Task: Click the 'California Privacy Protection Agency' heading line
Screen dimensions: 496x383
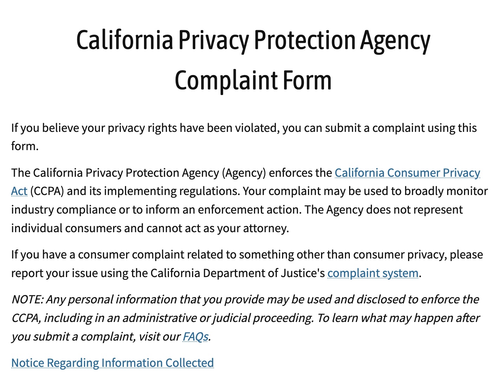Action: pyautogui.click(x=253, y=40)
